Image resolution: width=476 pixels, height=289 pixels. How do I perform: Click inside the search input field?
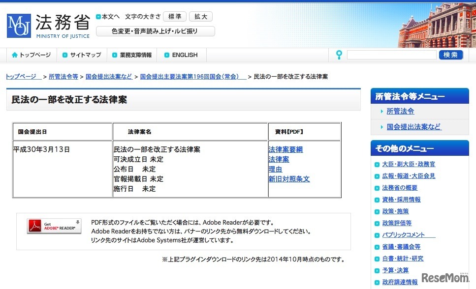[x=391, y=55]
